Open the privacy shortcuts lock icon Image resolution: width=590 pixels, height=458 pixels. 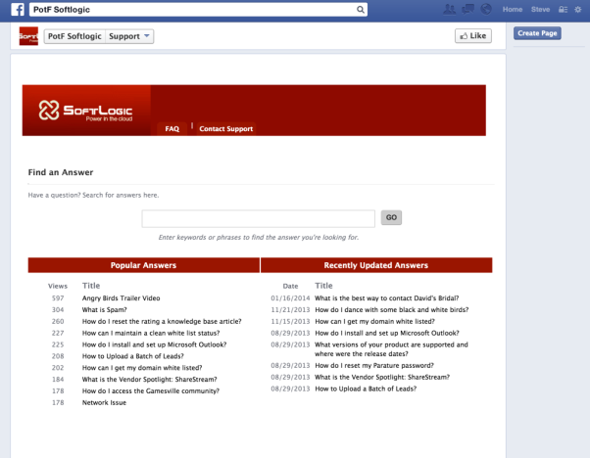(564, 10)
